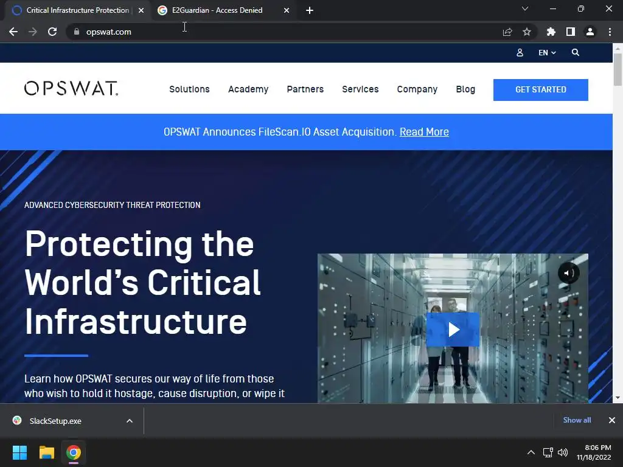623x467 pixels.
Task: Expand the EN language dropdown
Action: [547, 52]
